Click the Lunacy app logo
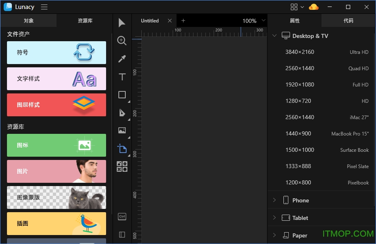376x244 pixels. (x=8, y=7)
